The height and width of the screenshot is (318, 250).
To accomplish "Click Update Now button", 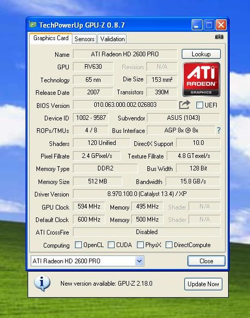I will (x=203, y=284).
